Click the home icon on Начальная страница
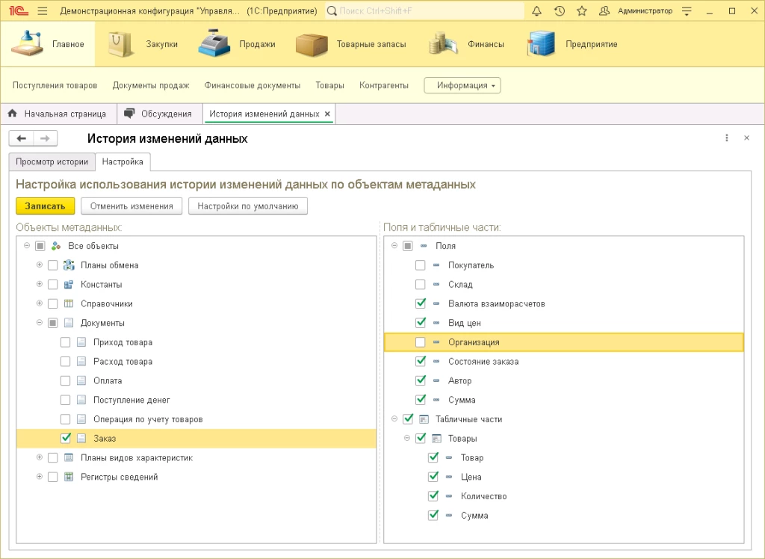 click(13, 114)
